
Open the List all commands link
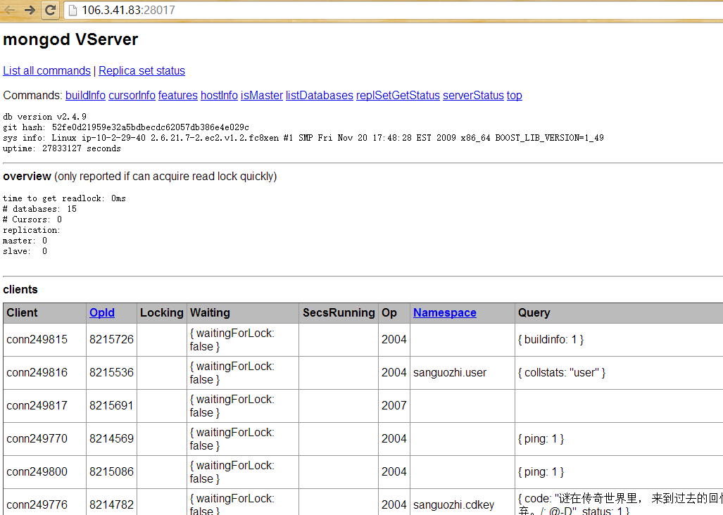pyautogui.click(x=46, y=70)
